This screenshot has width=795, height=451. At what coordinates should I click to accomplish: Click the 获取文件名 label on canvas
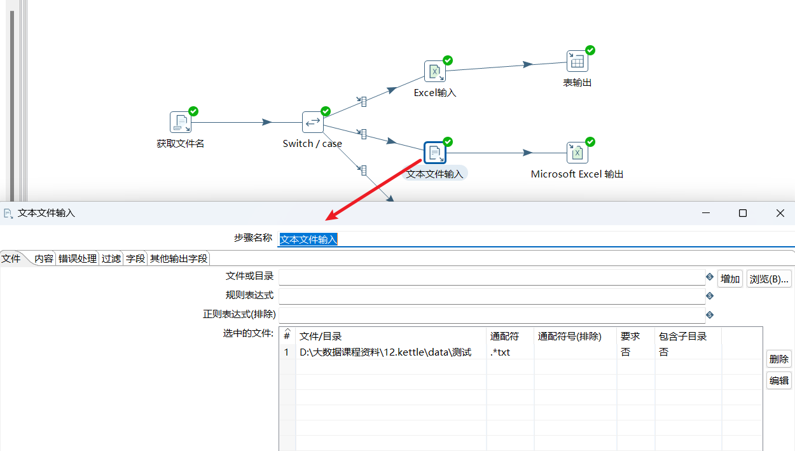click(x=181, y=144)
